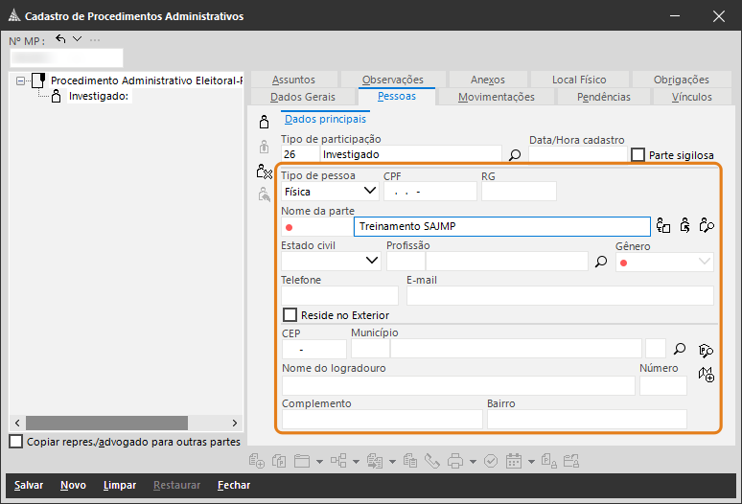Click the document transfer icon in the bottom toolbar
This screenshot has height=504, width=742.
(x=375, y=461)
